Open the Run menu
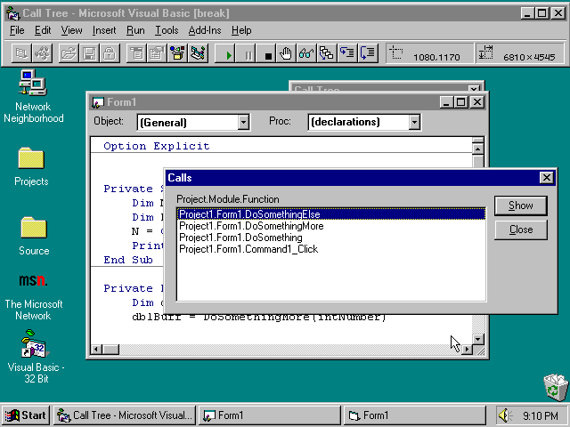Viewport: 570px width, 427px height. pyautogui.click(x=135, y=30)
